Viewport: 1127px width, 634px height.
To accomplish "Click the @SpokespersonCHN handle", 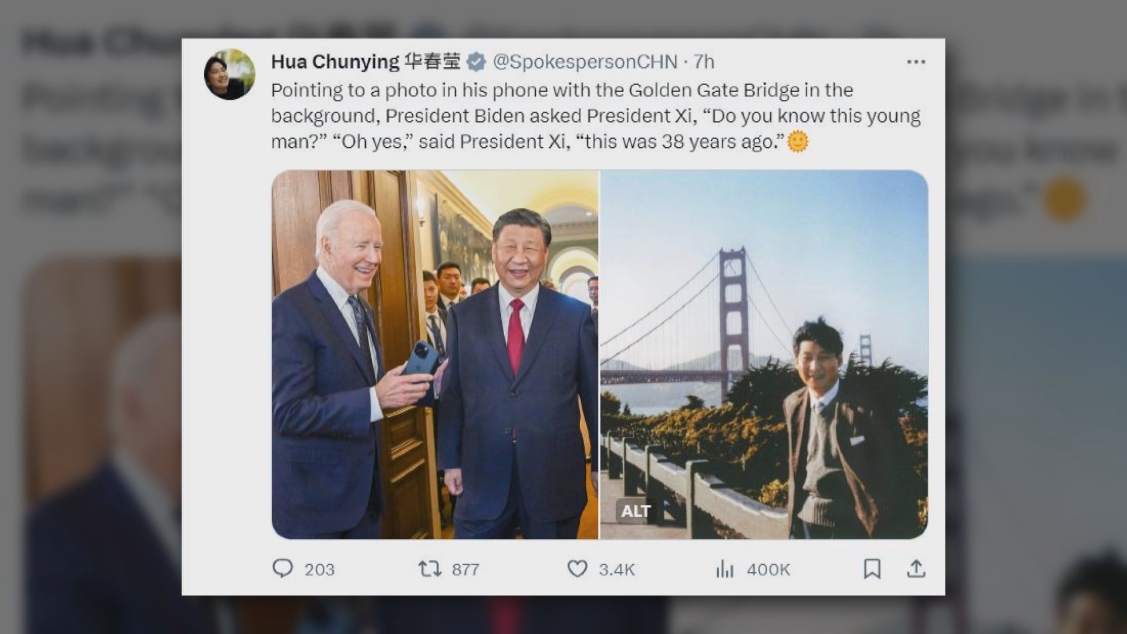I will point(585,62).
